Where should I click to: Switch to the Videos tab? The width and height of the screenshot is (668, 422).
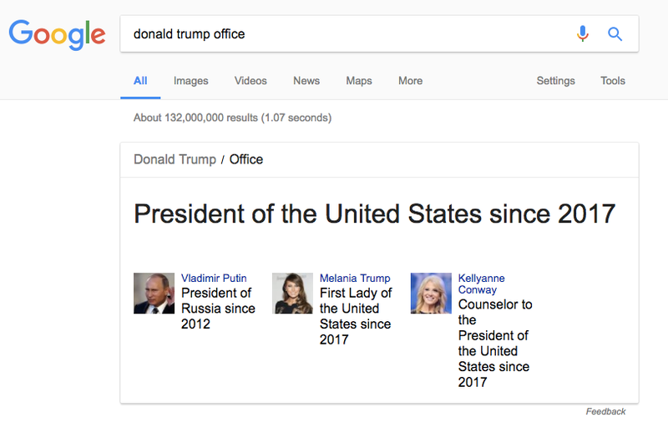pos(250,81)
